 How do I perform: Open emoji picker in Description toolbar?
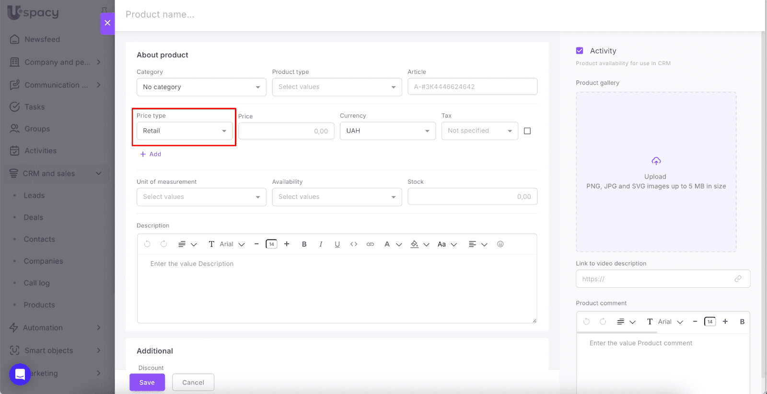500,244
